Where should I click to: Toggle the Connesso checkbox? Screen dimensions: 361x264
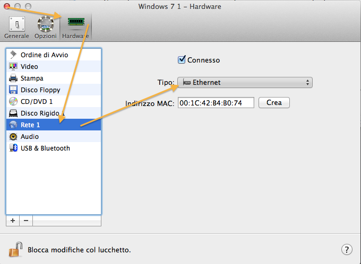tap(182, 59)
